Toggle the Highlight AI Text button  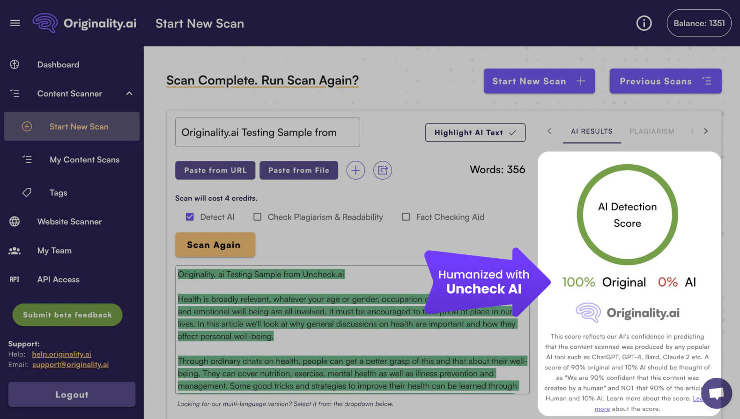[475, 132]
